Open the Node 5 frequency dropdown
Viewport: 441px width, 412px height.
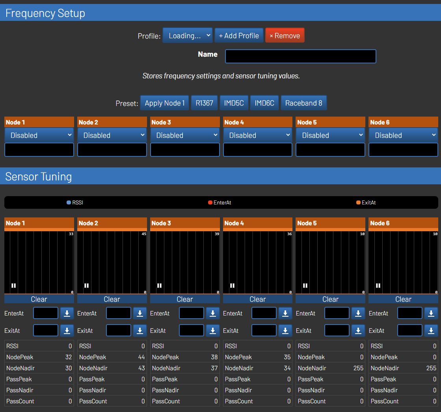pyautogui.click(x=330, y=135)
